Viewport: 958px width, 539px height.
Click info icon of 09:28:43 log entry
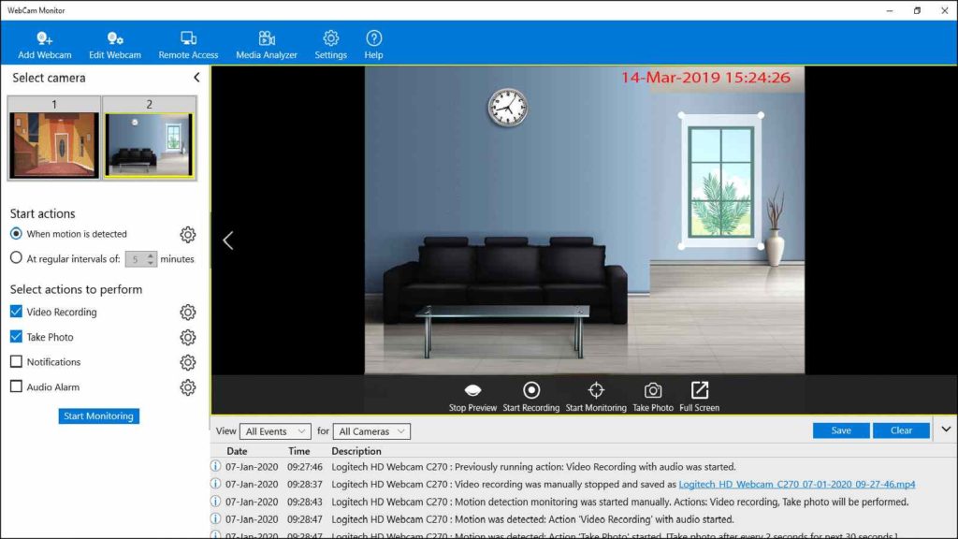point(216,502)
